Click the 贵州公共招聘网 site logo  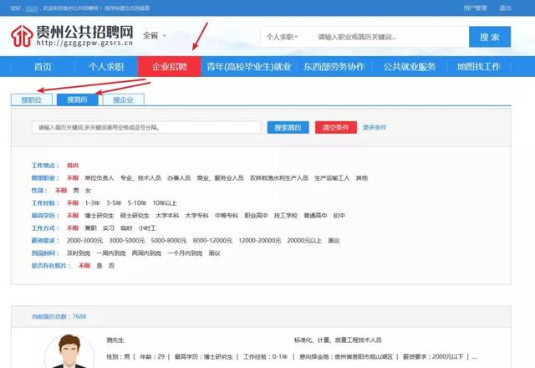[71, 37]
